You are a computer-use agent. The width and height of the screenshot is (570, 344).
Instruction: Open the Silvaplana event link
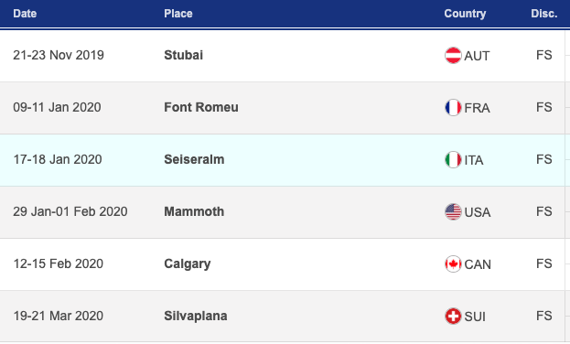pos(196,316)
